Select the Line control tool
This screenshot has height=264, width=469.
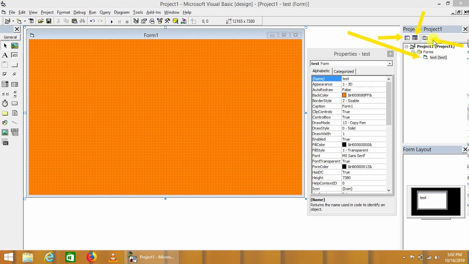click(15, 123)
